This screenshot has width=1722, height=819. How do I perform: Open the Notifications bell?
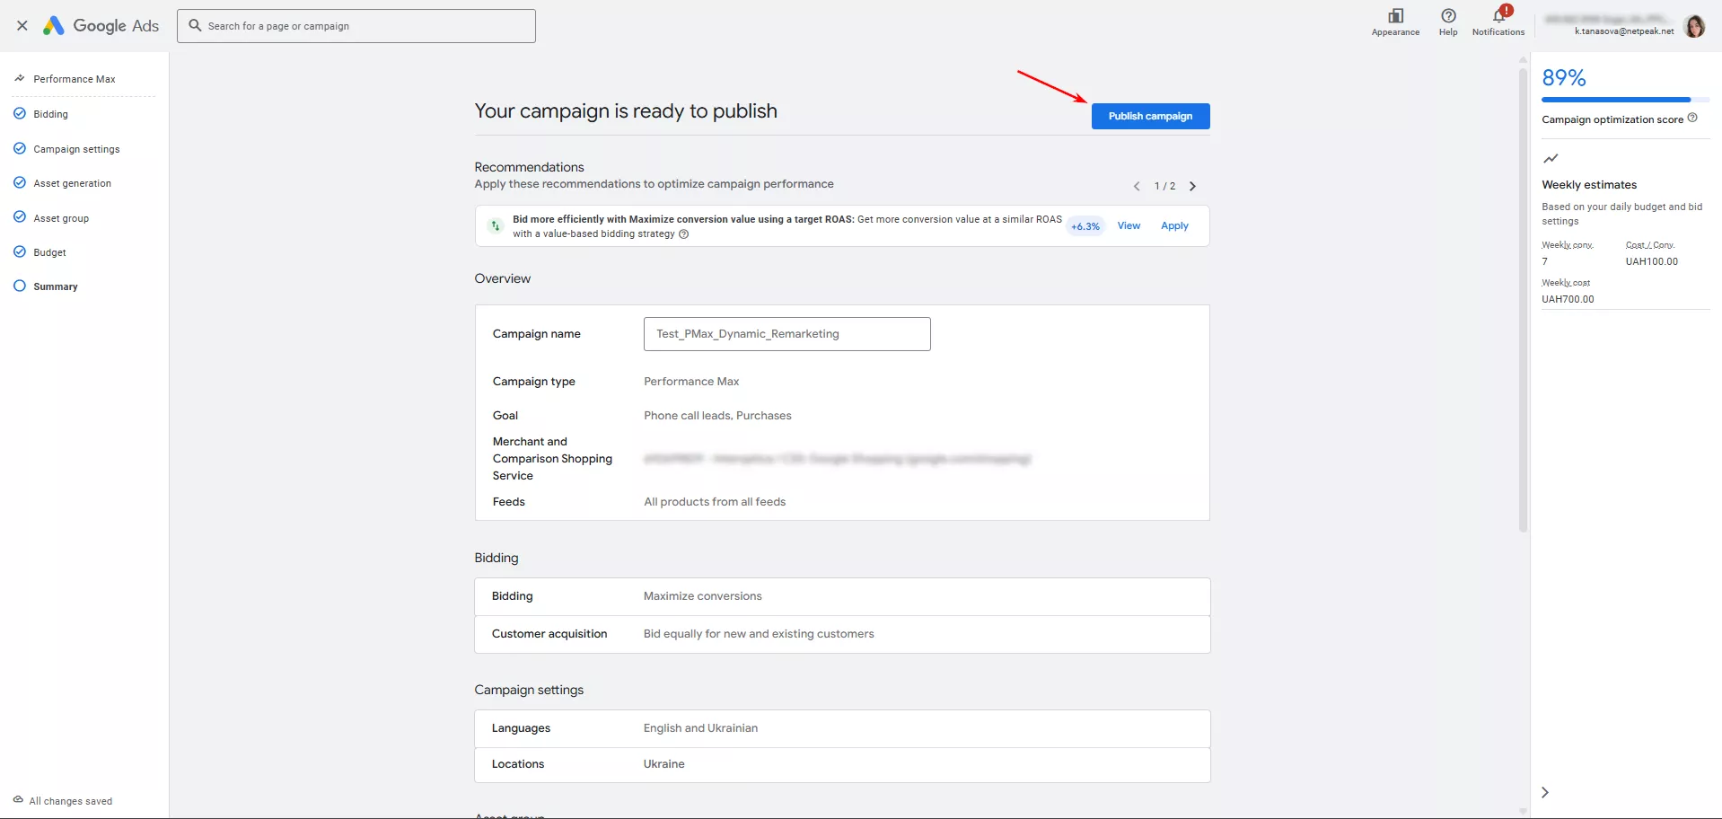click(1498, 16)
